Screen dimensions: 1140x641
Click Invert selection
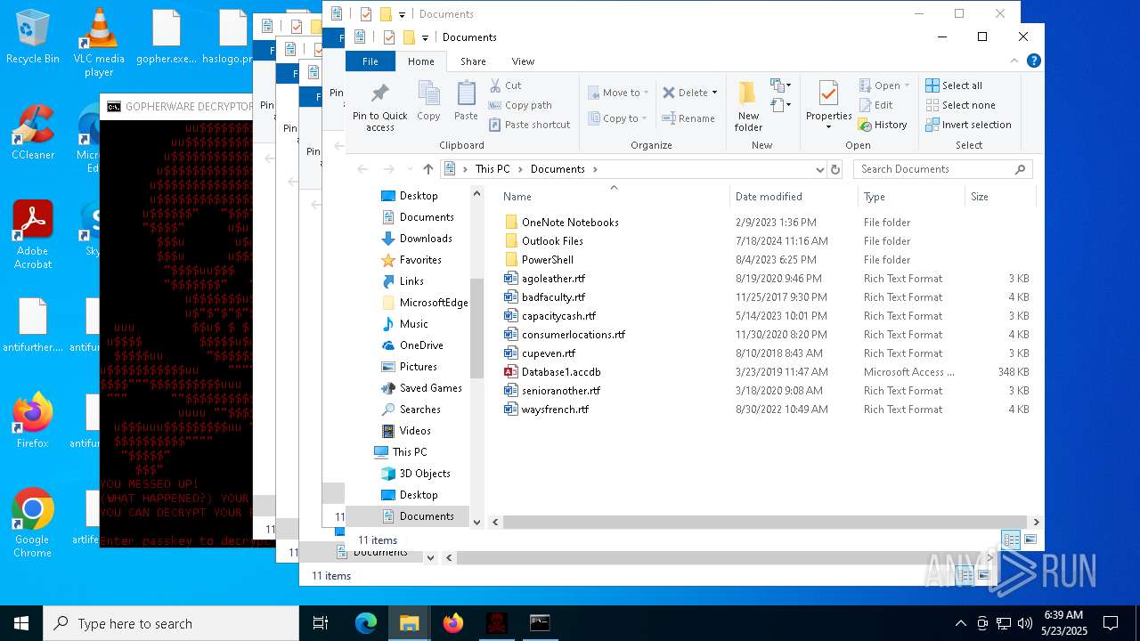pos(969,125)
